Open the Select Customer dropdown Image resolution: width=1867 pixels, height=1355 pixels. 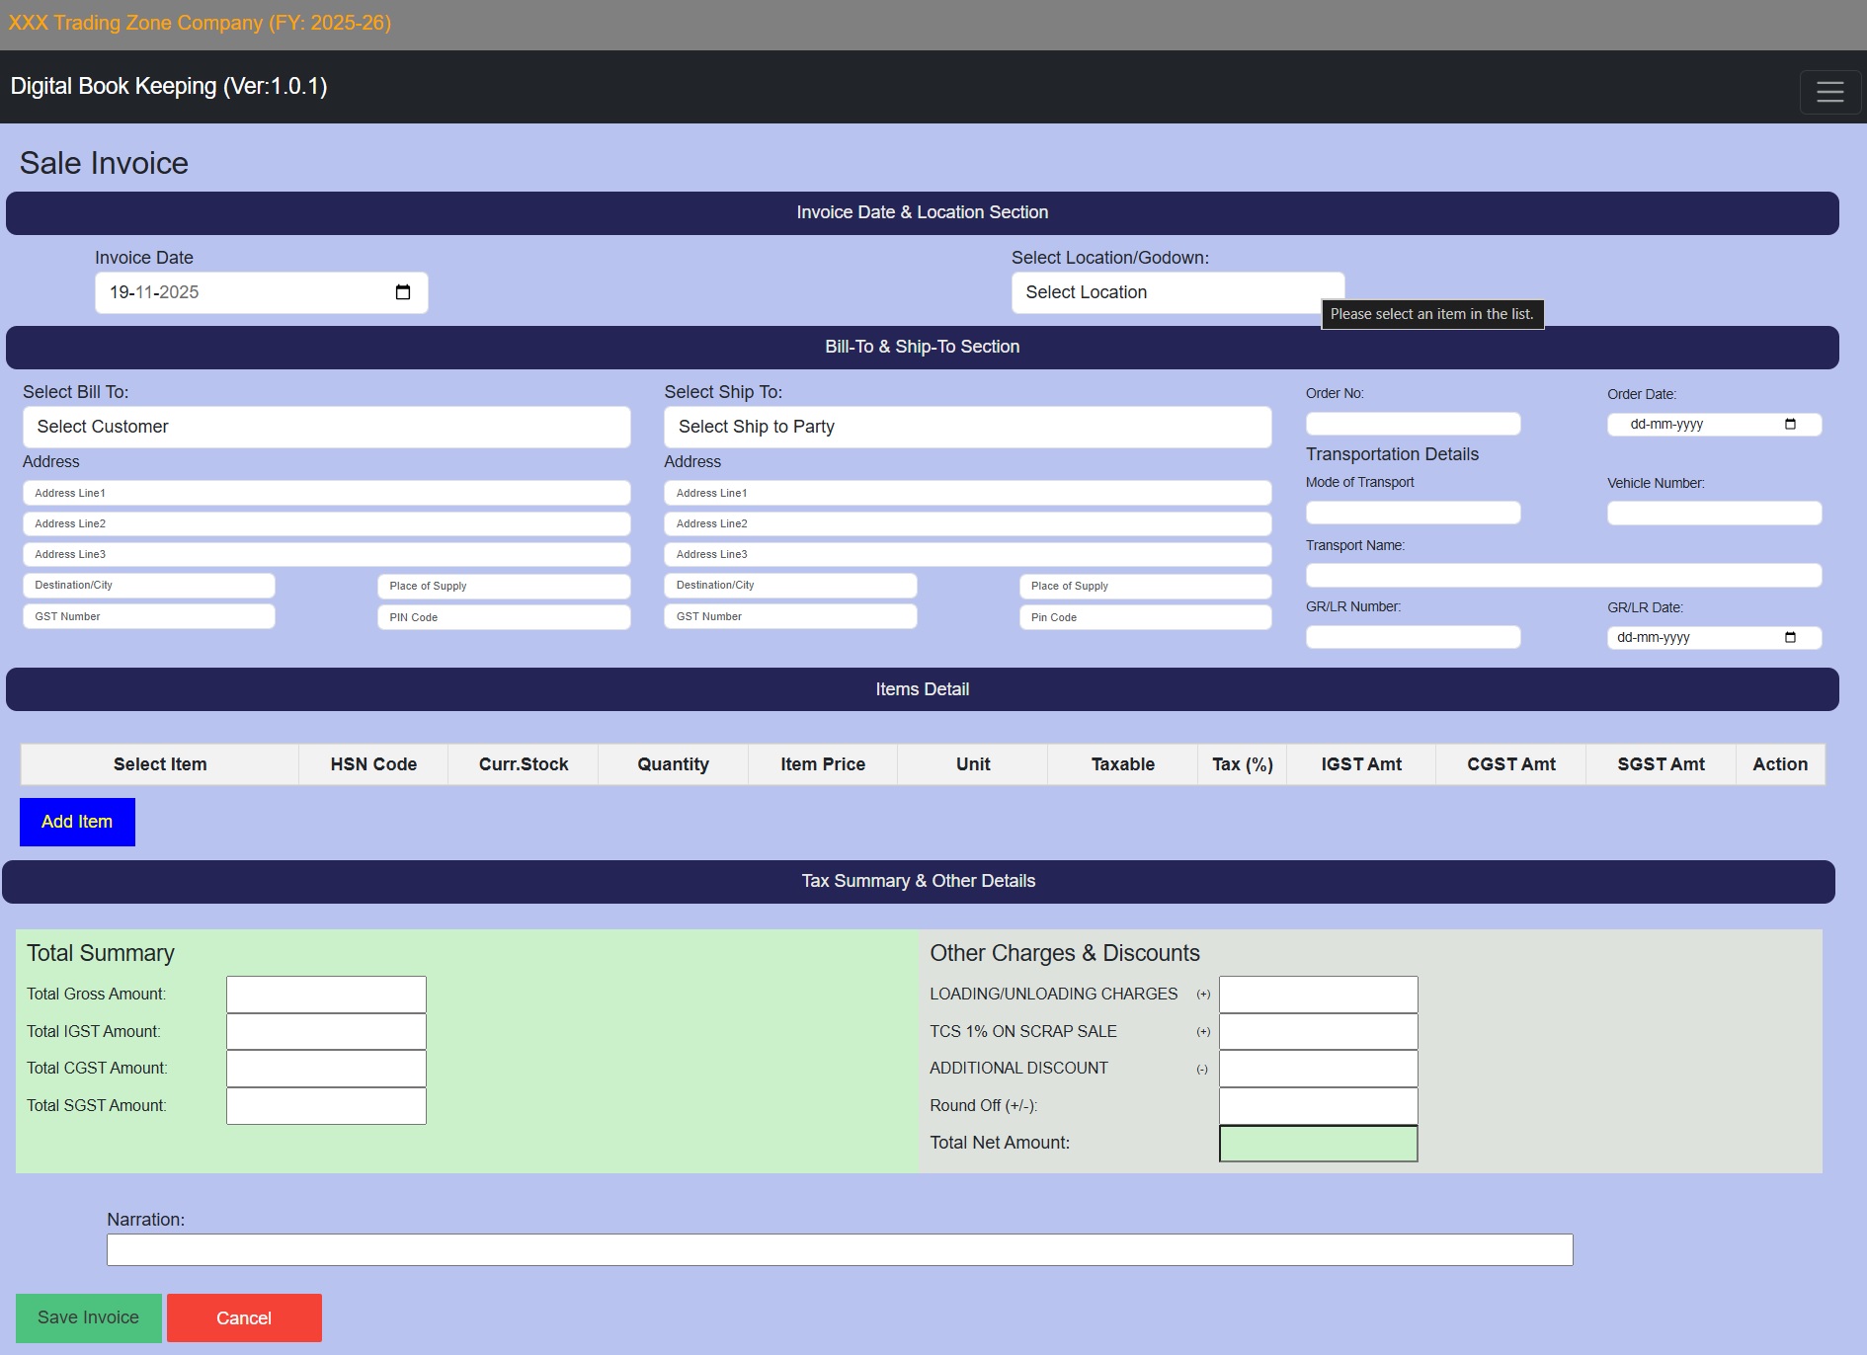(x=326, y=427)
